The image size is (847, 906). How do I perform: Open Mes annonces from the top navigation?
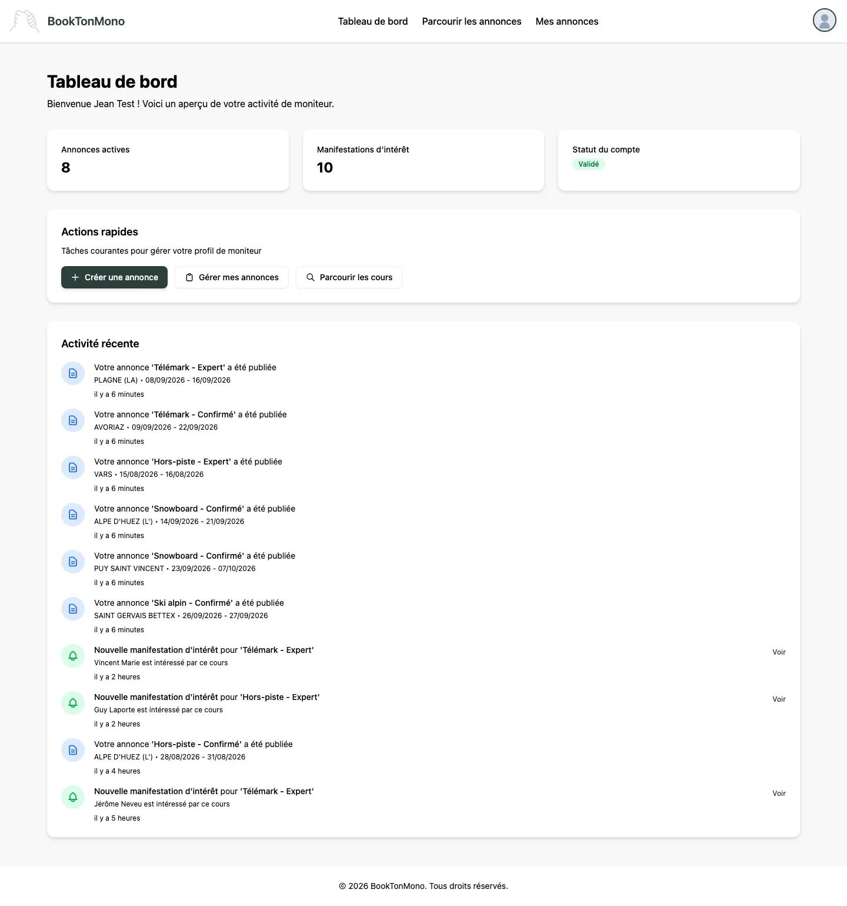(567, 21)
